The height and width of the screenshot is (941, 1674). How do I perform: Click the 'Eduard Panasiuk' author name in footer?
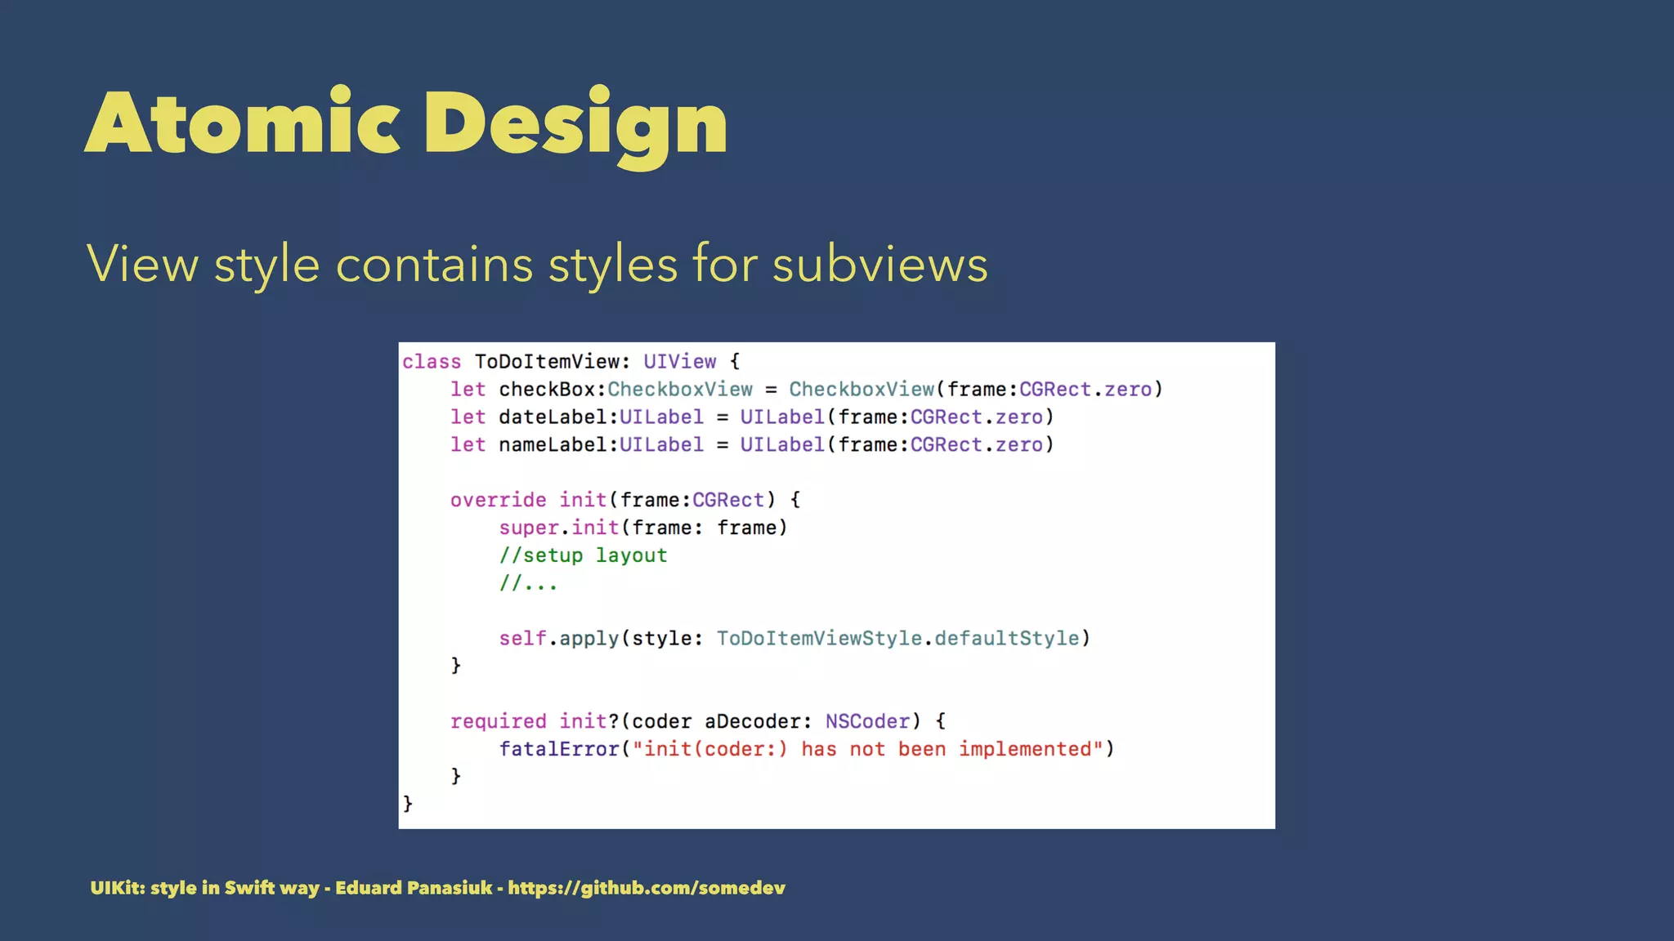414,888
